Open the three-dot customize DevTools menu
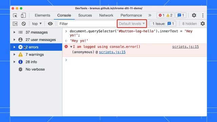The width and height of the screenshot is (217, 122). tap(203, 15)
